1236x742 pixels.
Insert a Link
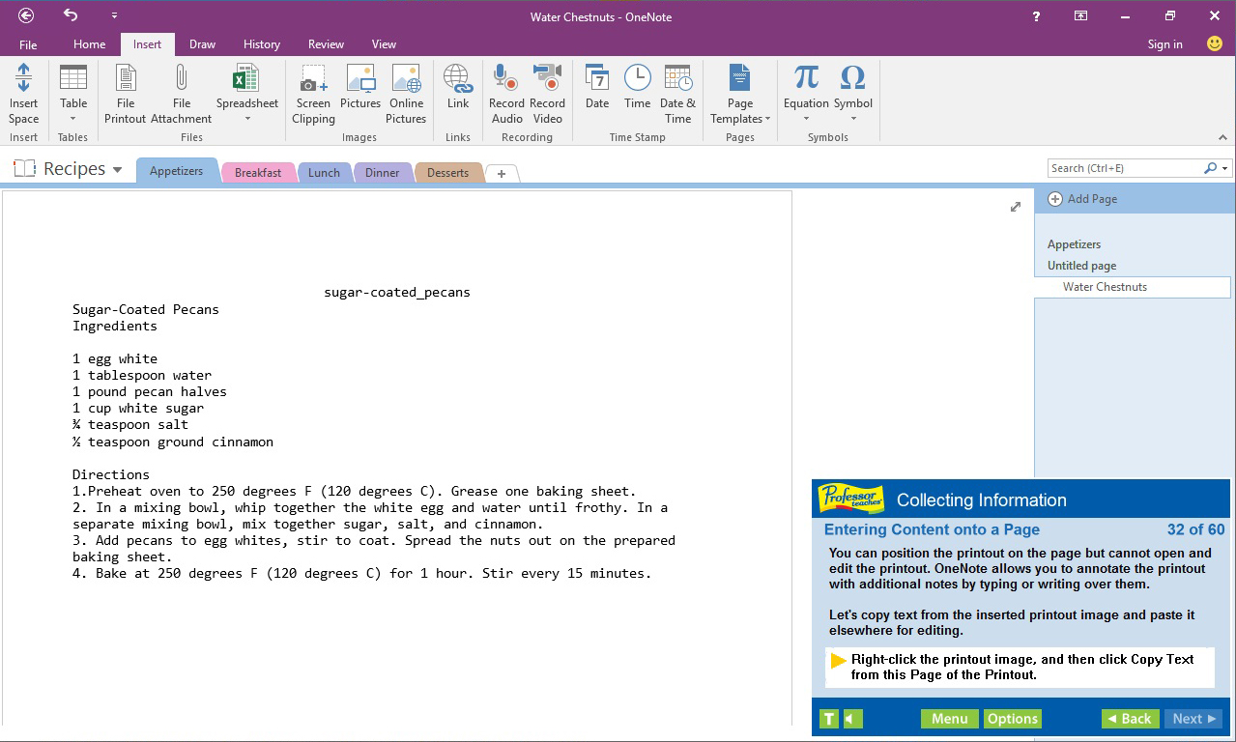pyautogui.click(x=456, y=92)
